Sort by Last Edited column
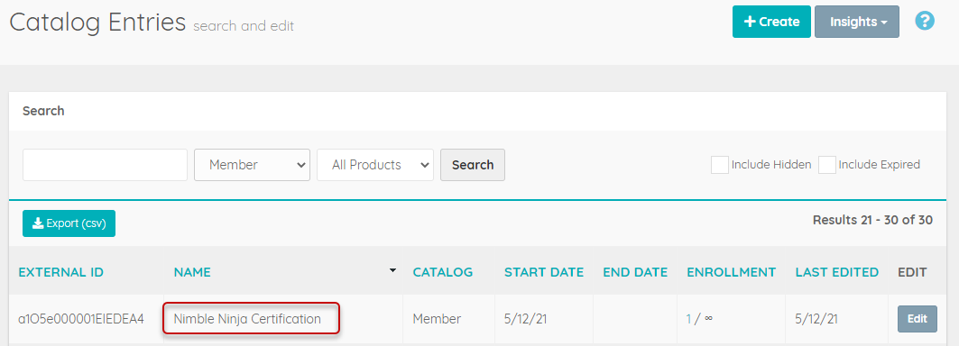 [836, 273]
